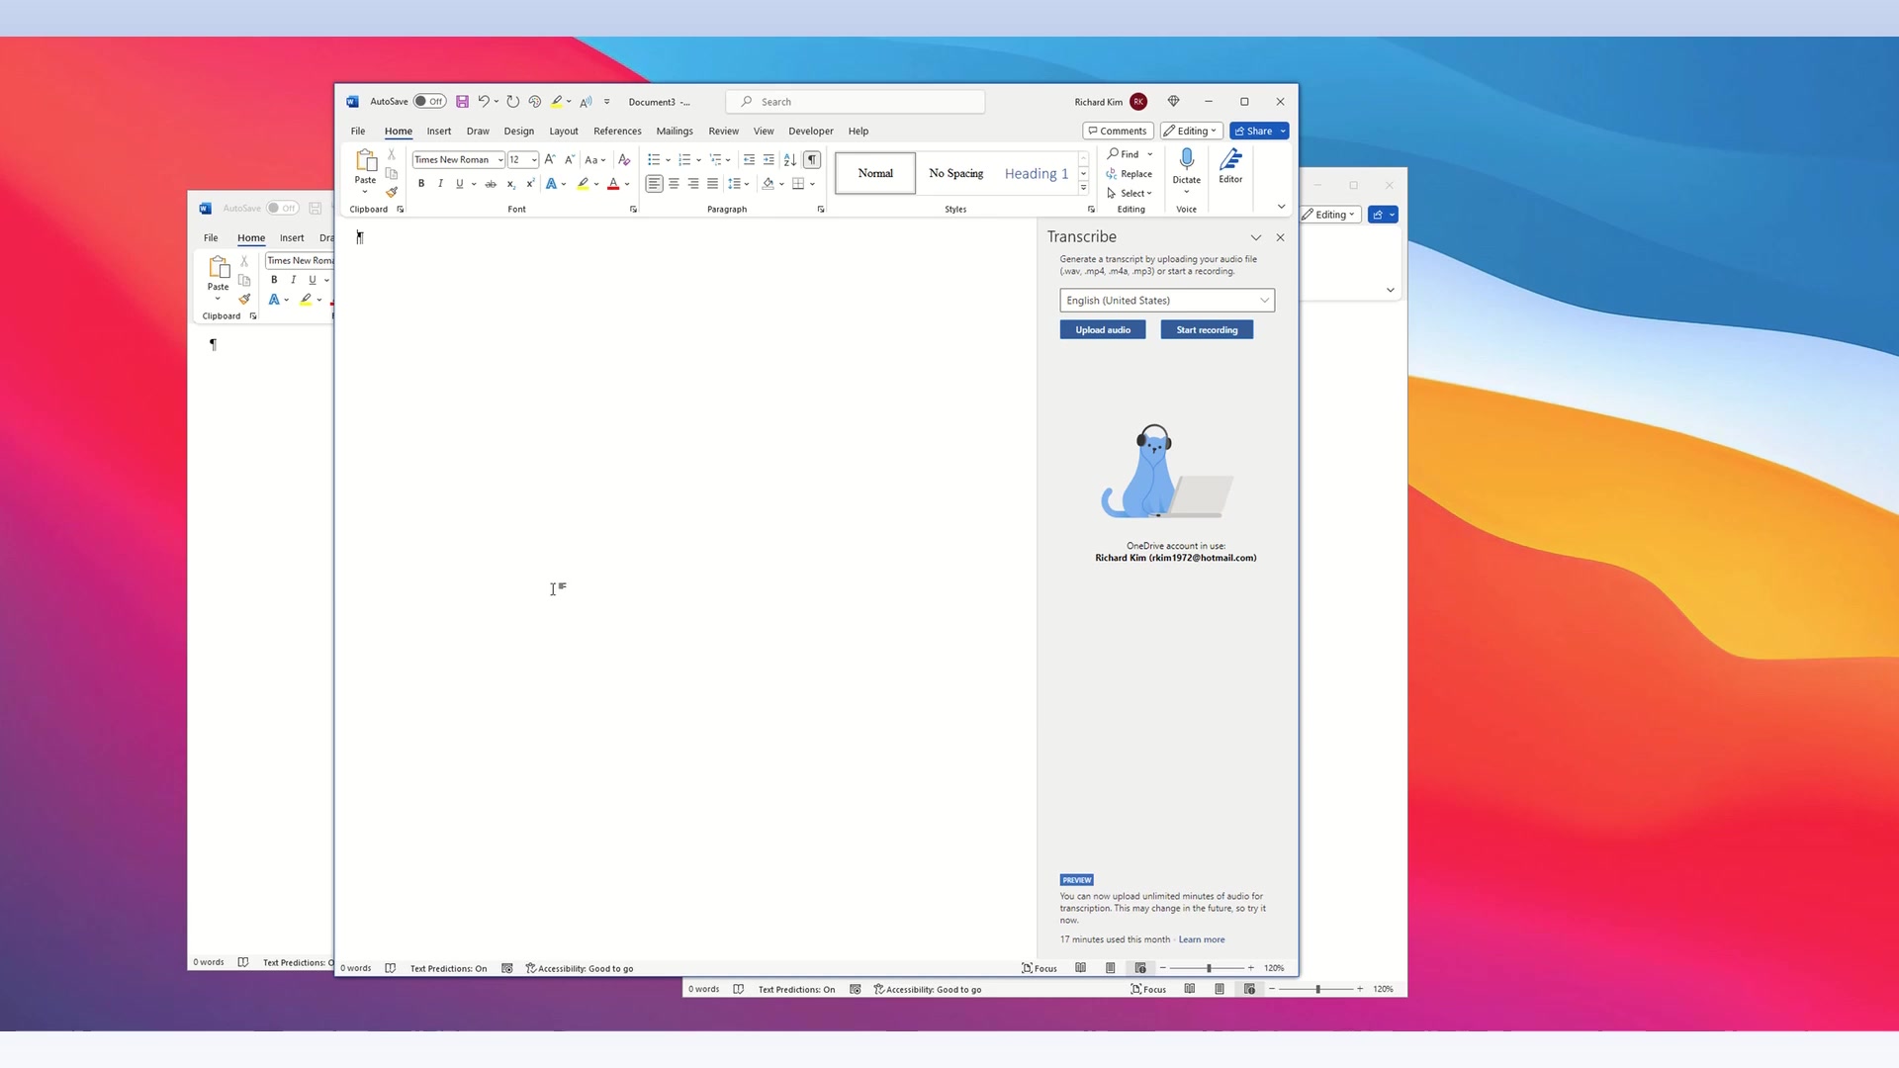
Task: Click the Comments button
Action: [x=1118, y=131]
